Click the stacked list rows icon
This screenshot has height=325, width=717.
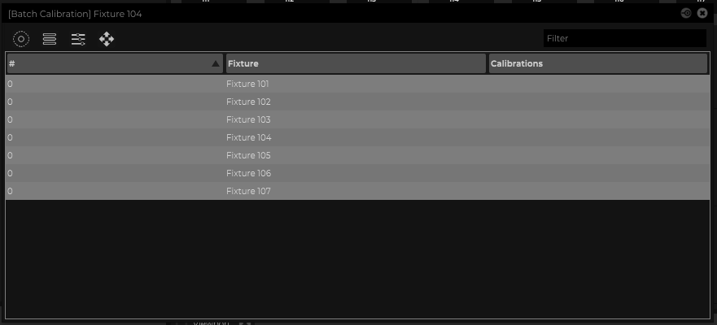[50, 39]
